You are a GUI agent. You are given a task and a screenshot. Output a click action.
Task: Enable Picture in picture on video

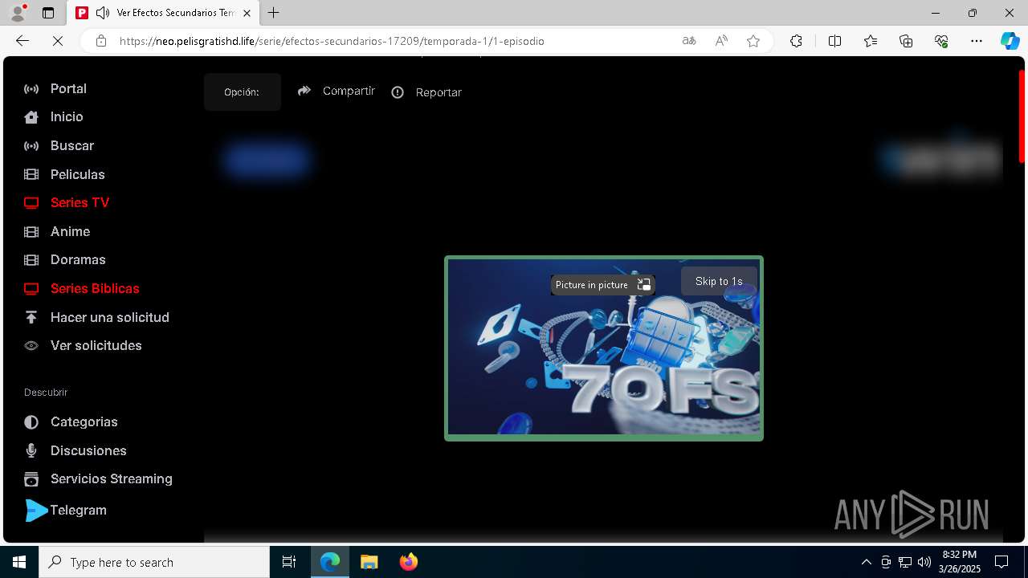[603, 285]
